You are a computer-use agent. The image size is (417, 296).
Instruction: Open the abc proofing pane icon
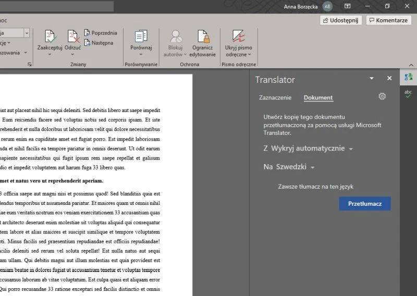click(x=408, y=93)
